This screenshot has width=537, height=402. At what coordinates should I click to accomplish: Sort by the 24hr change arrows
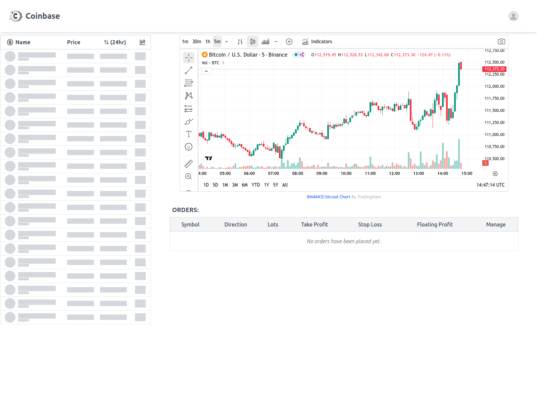(106, 42)
